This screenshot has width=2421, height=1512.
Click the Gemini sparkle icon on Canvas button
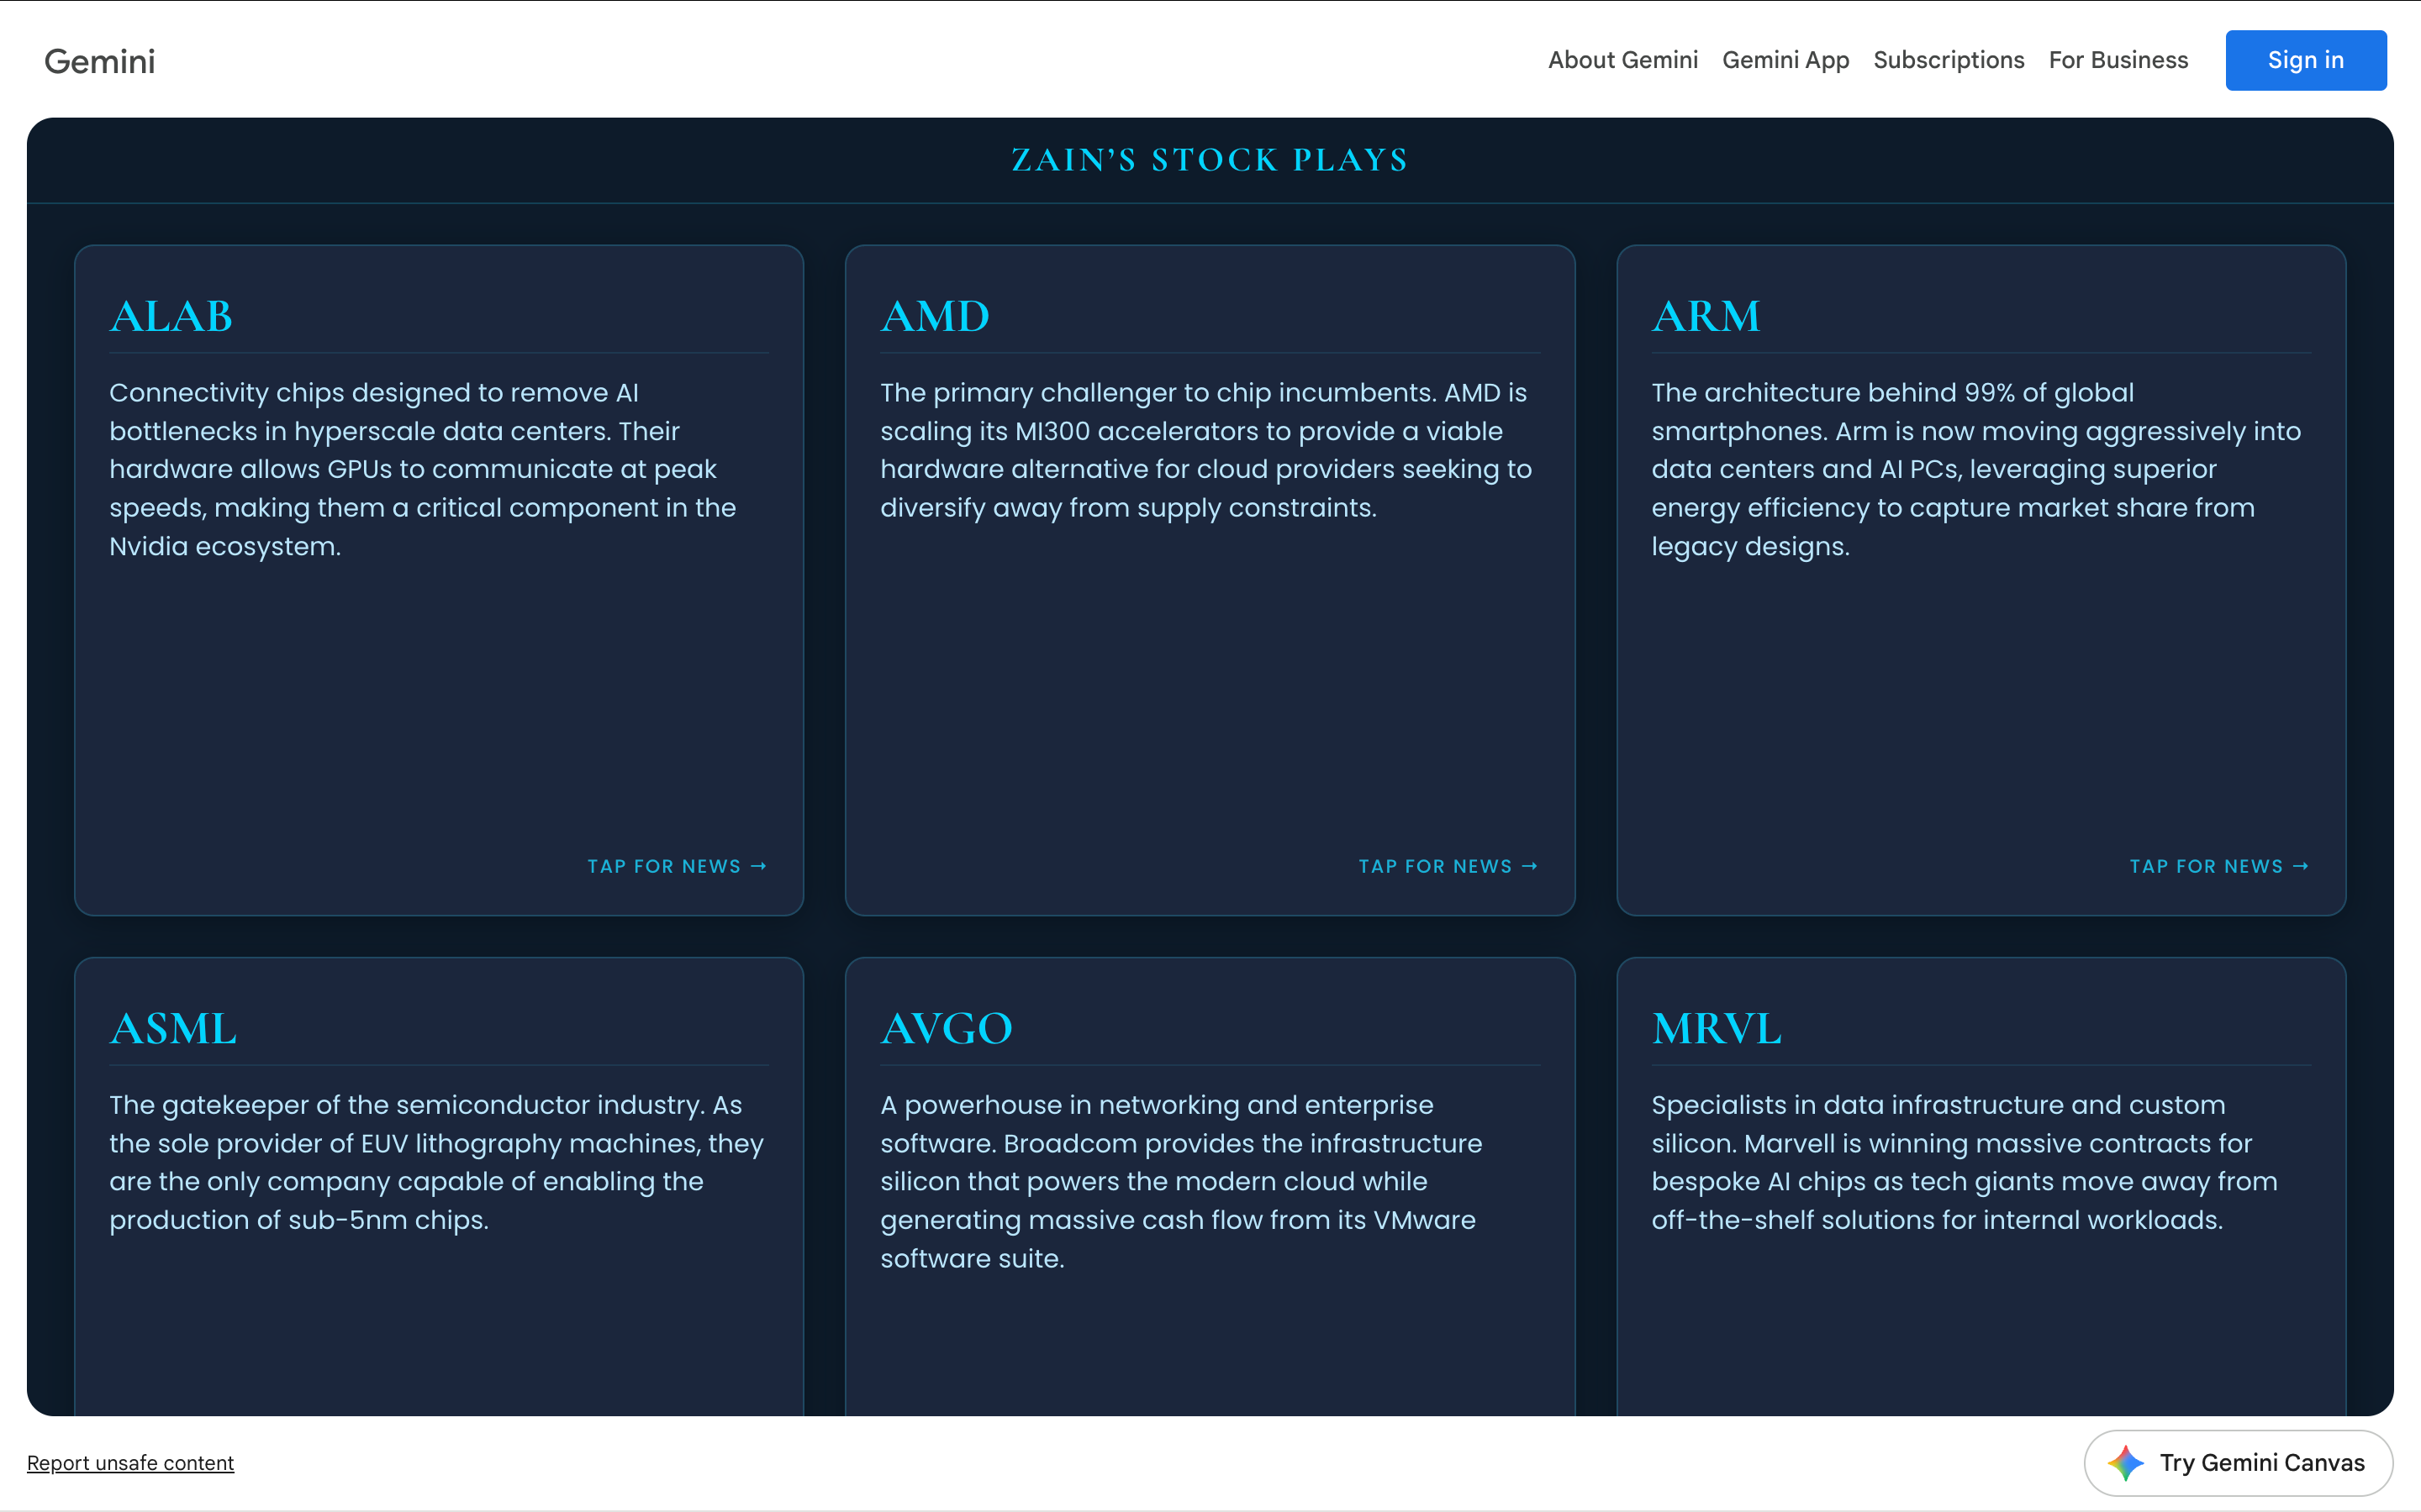[2125, 1463]
